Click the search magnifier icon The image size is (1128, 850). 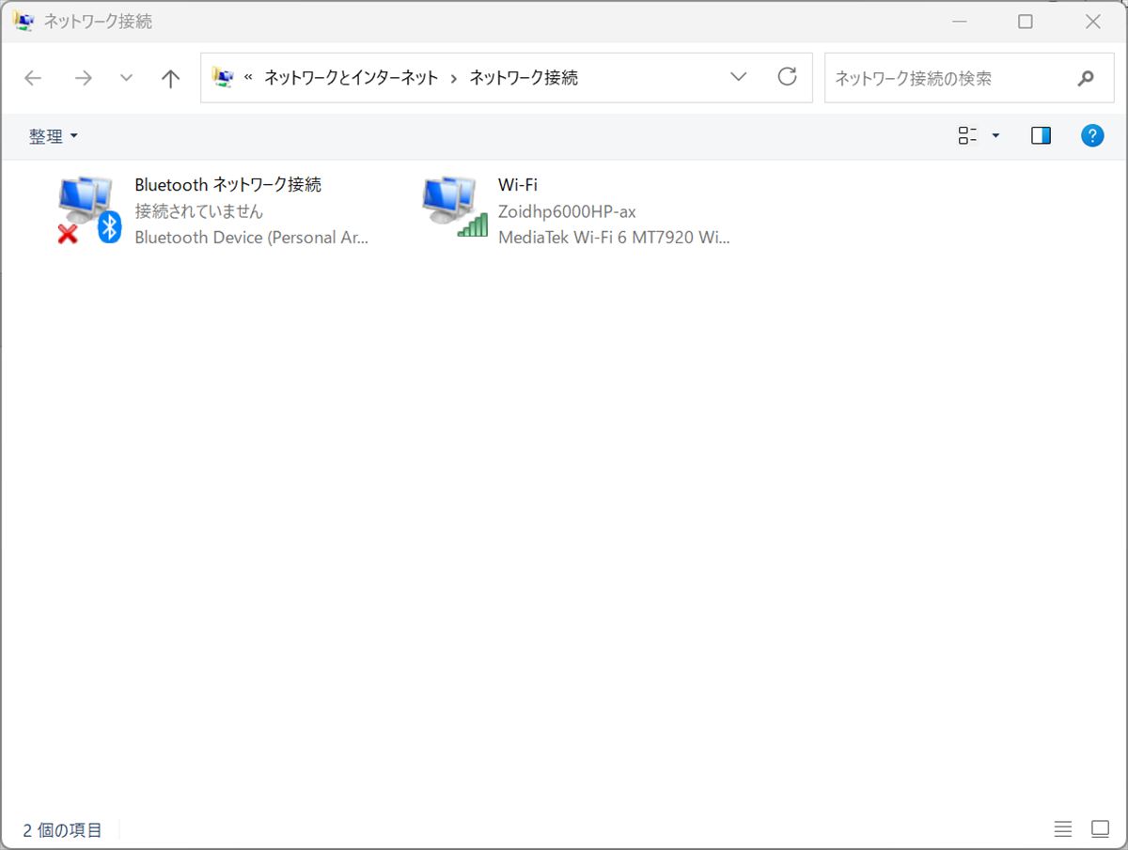[1086, 78]
